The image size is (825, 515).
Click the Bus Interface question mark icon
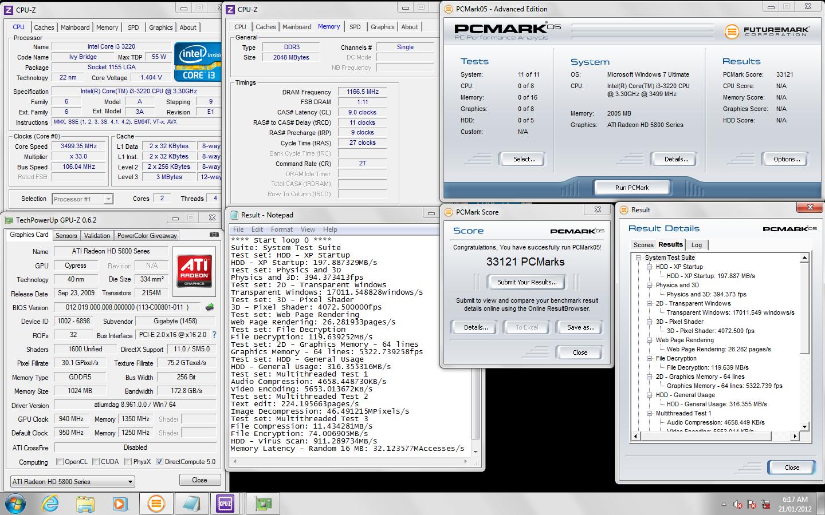(x=214, y=335)
